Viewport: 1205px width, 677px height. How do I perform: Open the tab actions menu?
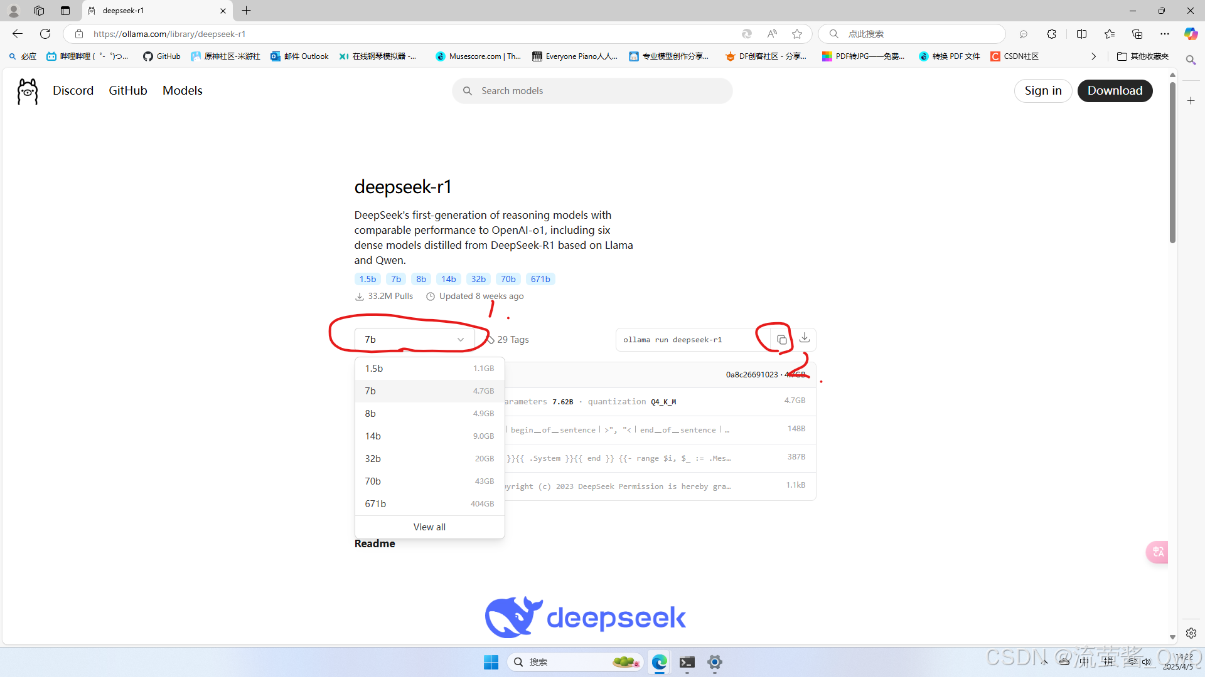(x=65, y=11)
